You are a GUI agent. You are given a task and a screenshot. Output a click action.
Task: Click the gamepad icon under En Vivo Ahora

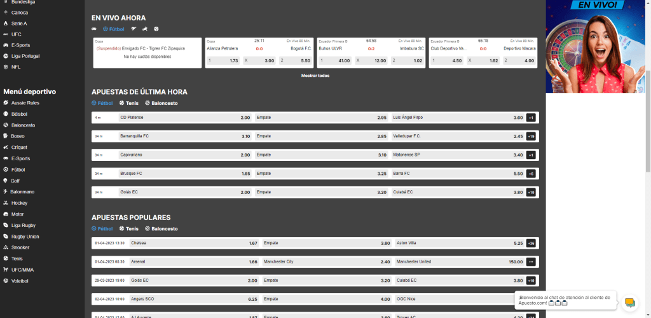click(95, 29)
